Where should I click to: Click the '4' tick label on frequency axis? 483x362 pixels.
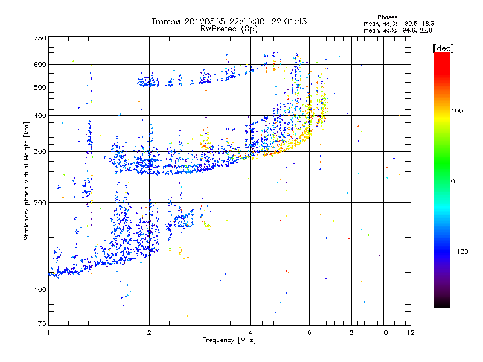pyautogui.click(x=250, y=332)
